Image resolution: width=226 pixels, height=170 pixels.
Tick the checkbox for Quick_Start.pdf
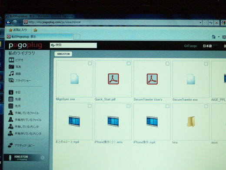(x=129, y=64)
